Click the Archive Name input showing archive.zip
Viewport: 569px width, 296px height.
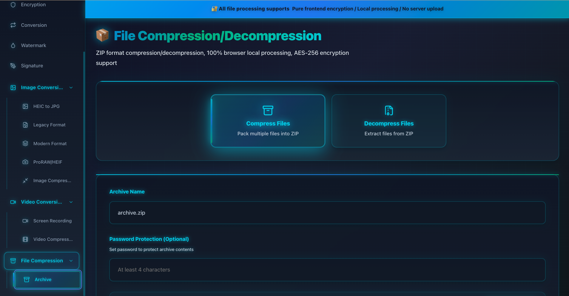[x=327, y=213]
